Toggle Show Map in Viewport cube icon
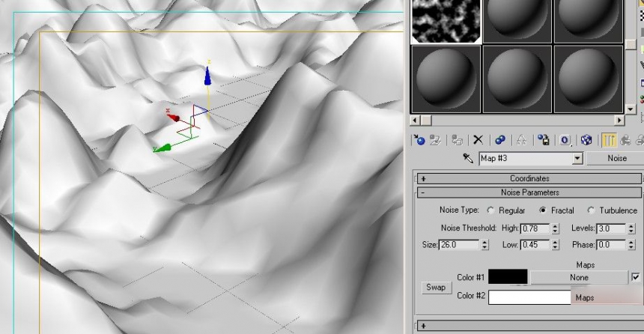 tap(586, 140)
